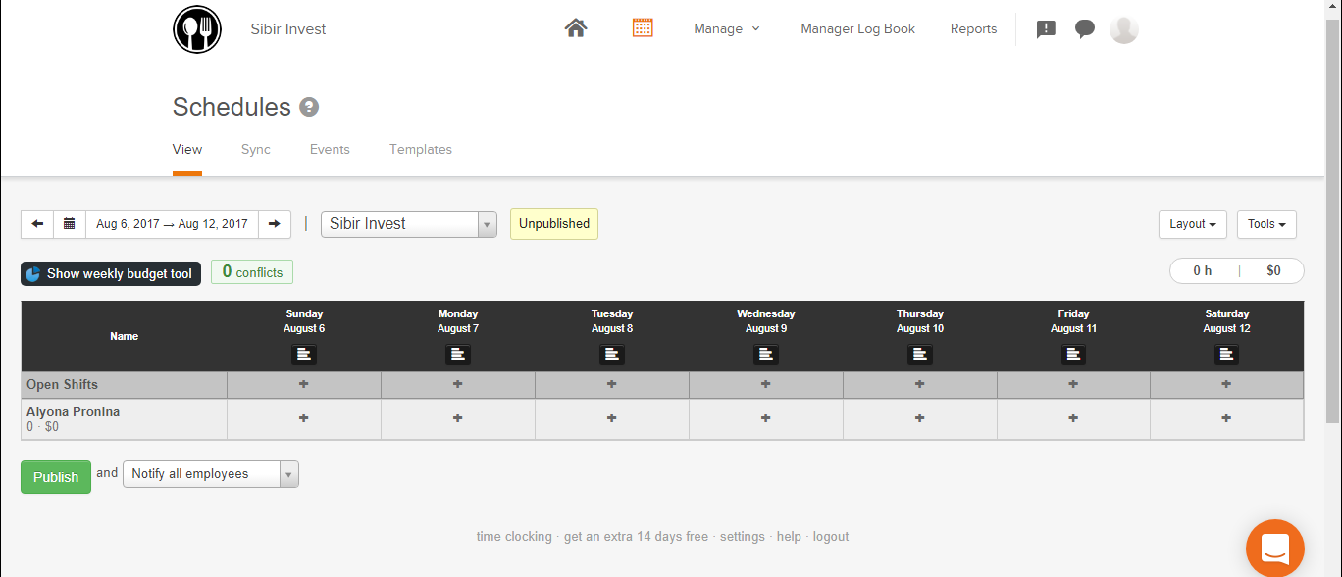Advance to next week with right arrow

[275, 224]
